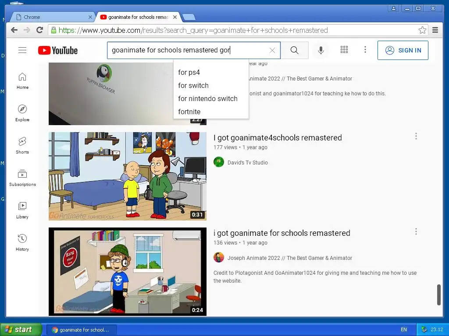
Task: Click the EN language indicator
Action: pos(404,330)
